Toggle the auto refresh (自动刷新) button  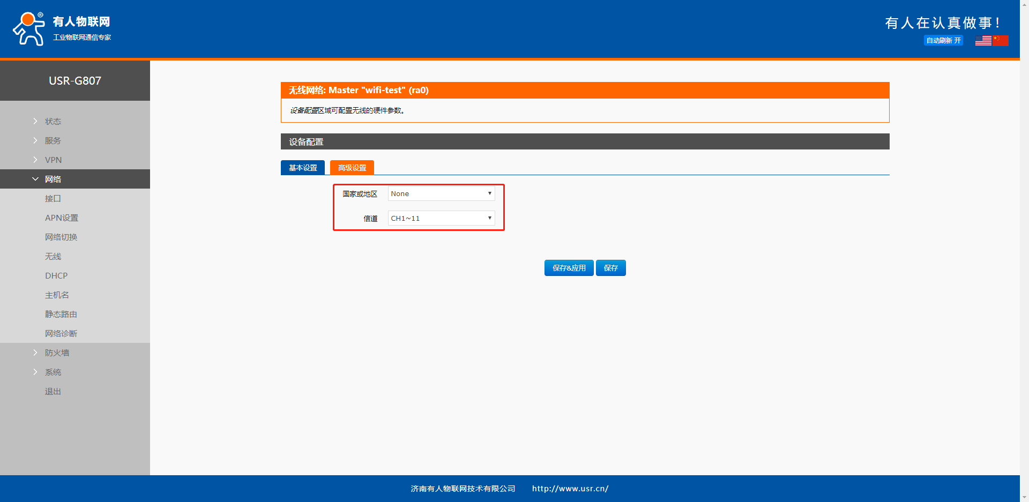(x=943, y=41)
